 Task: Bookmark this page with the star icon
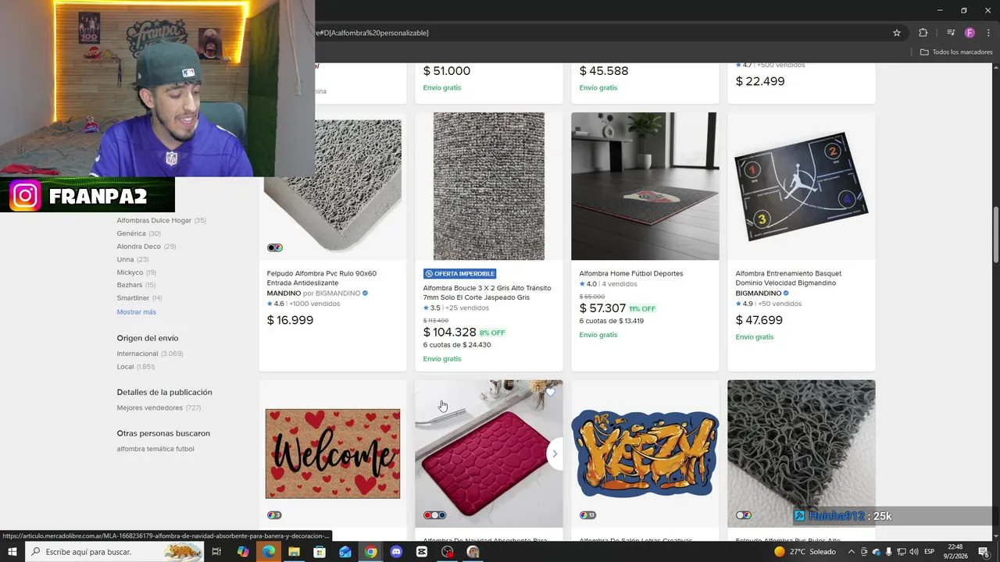pyautogui.click(x=897, y=33)
